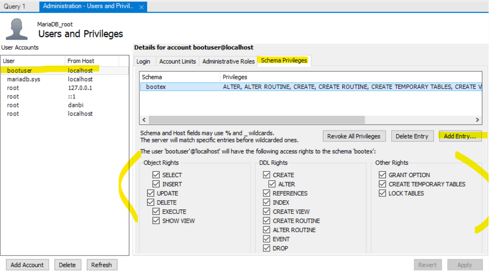The image size is (500, 275).
Task: Sort accounts by the From Host column header
Action: [92, 61]
